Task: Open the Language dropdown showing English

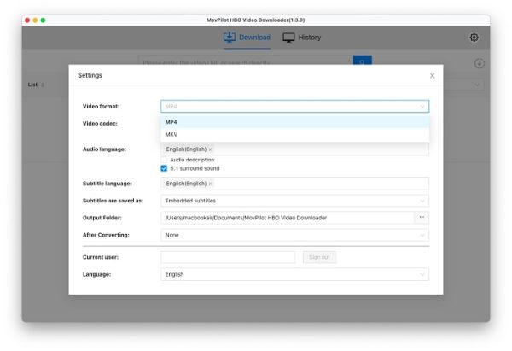Action: pos(295,274)
